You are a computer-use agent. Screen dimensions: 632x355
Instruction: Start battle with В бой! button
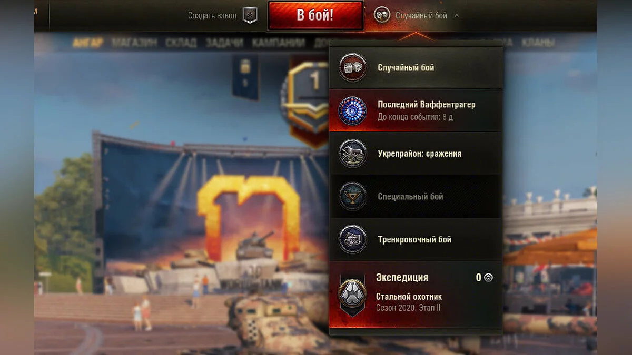pos(315,15)
